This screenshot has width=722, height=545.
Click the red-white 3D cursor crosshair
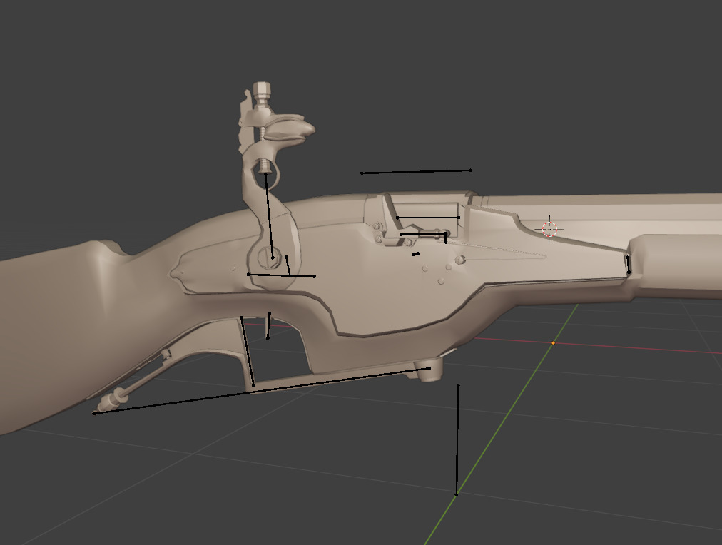tap(549, 229)
